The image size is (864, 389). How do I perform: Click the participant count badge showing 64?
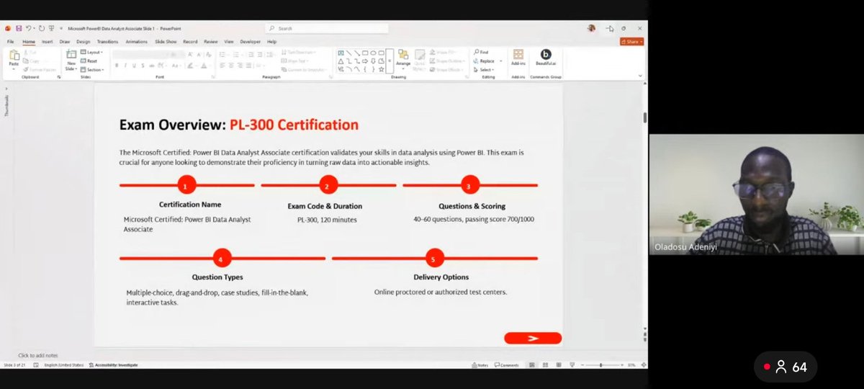pyautogui.click(x=786, y=367)
